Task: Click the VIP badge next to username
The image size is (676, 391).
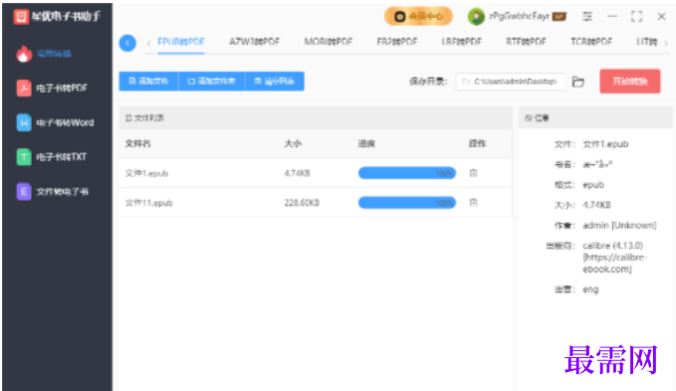Action: [x=560, y=17]
